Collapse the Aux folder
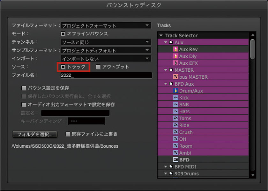Viewport: 268px width, 191px height. pyautogui.click(x=166, y=42)
